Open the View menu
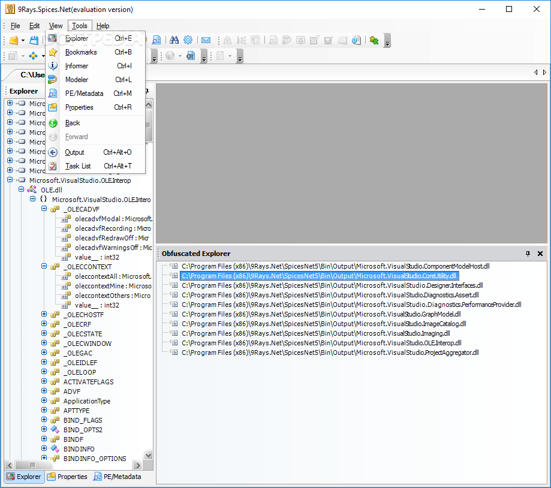The width and height of the screenshot is (551, 488). coord(56,26)
